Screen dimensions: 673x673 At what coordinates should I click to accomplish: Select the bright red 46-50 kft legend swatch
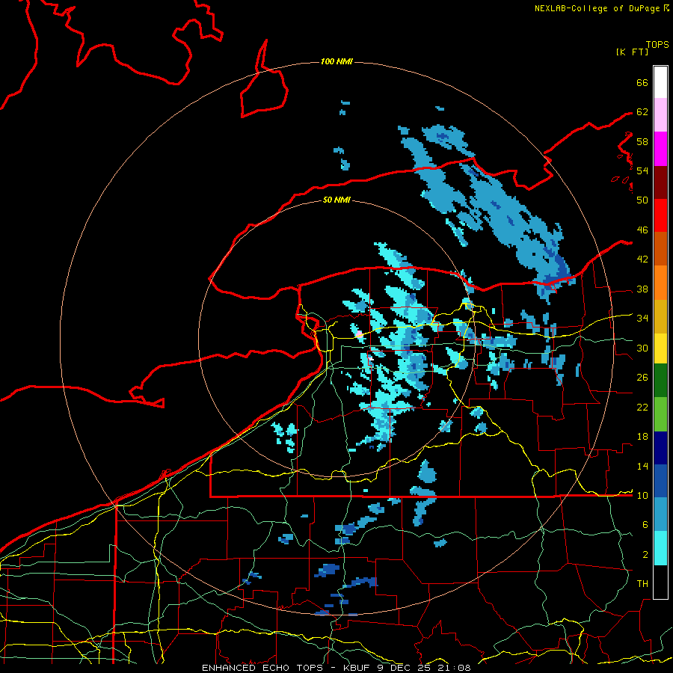coord(660,215)
